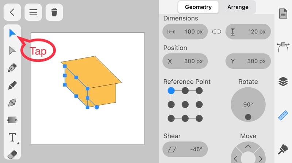
Task: Open the Layers panel icon
Action: coord(283,81)
